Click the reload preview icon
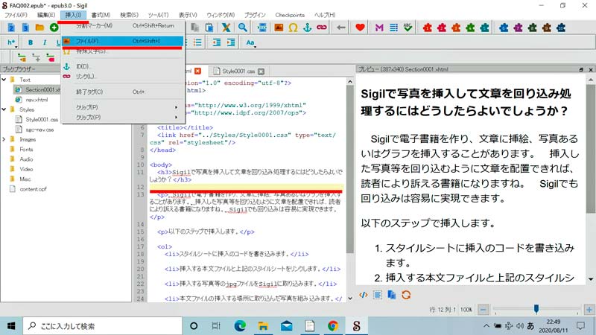The image size is (596, 335). pyautogui.click(x=406, y=295)
